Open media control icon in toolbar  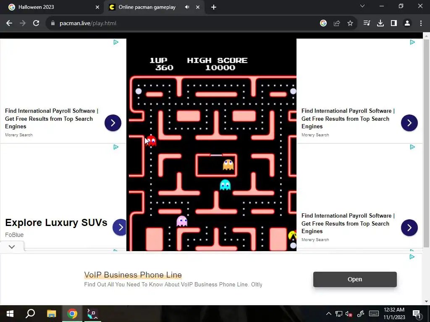(367, 23)
